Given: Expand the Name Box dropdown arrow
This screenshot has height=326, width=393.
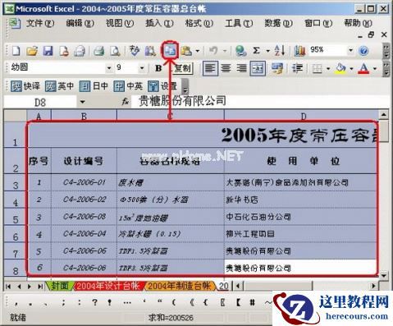Looking at the screenshot, I should pos(82,102).
